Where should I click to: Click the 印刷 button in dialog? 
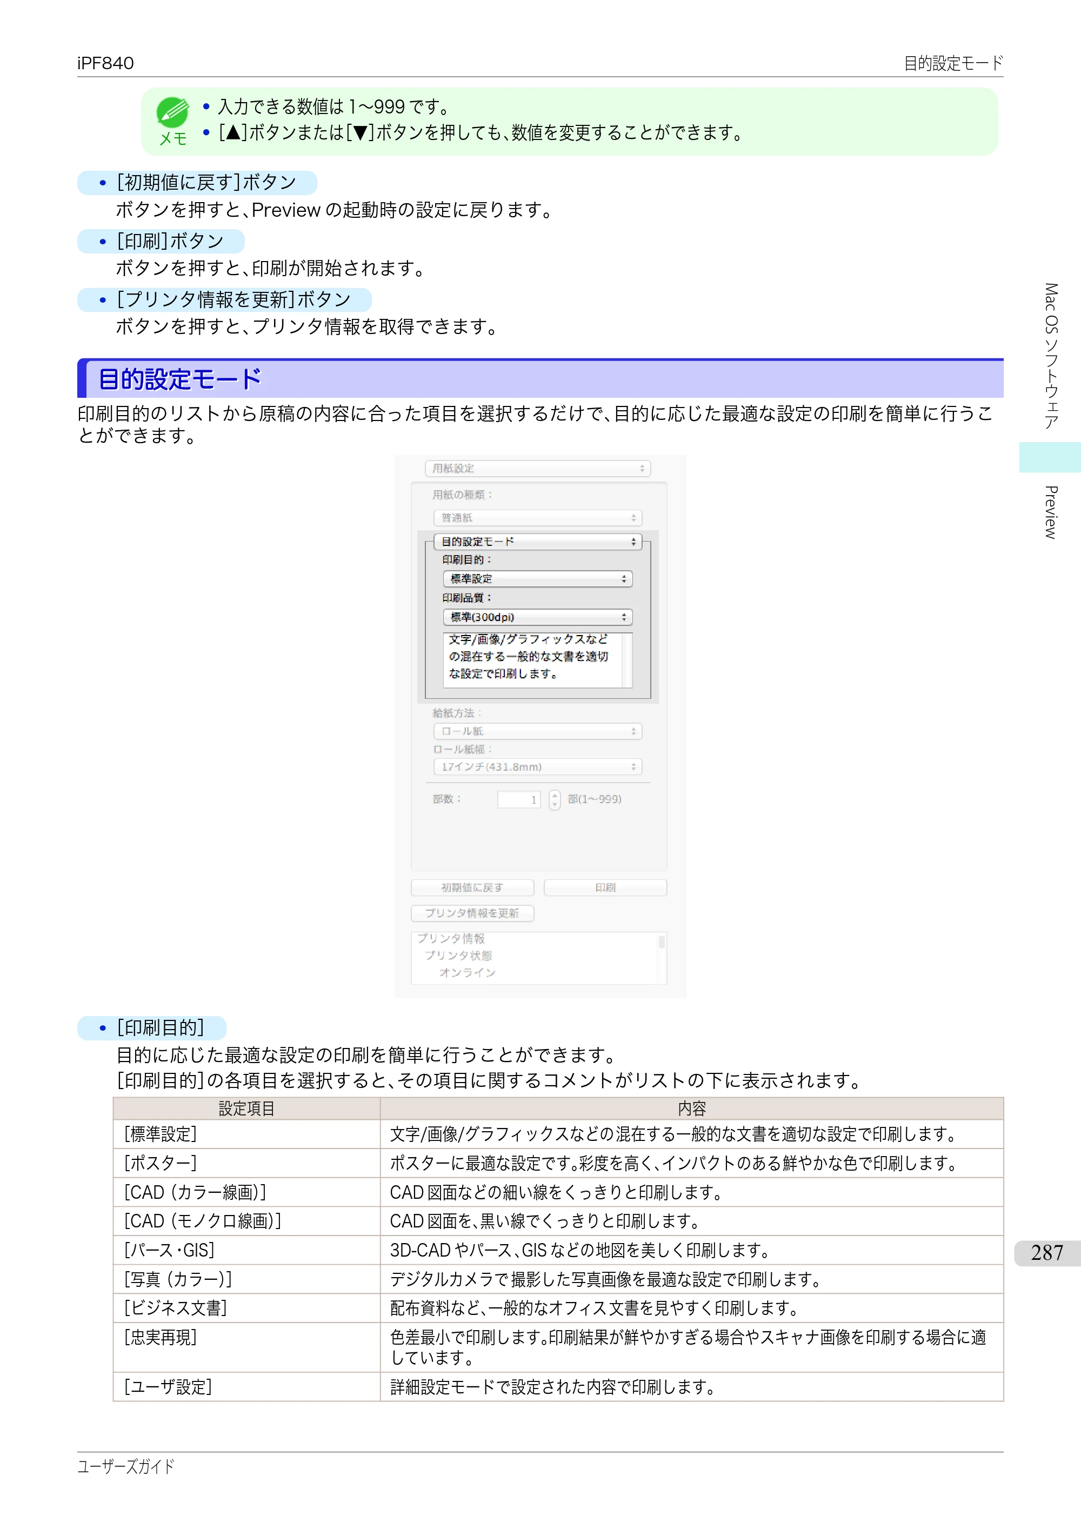pyautogui.click(x=605, y=887)
